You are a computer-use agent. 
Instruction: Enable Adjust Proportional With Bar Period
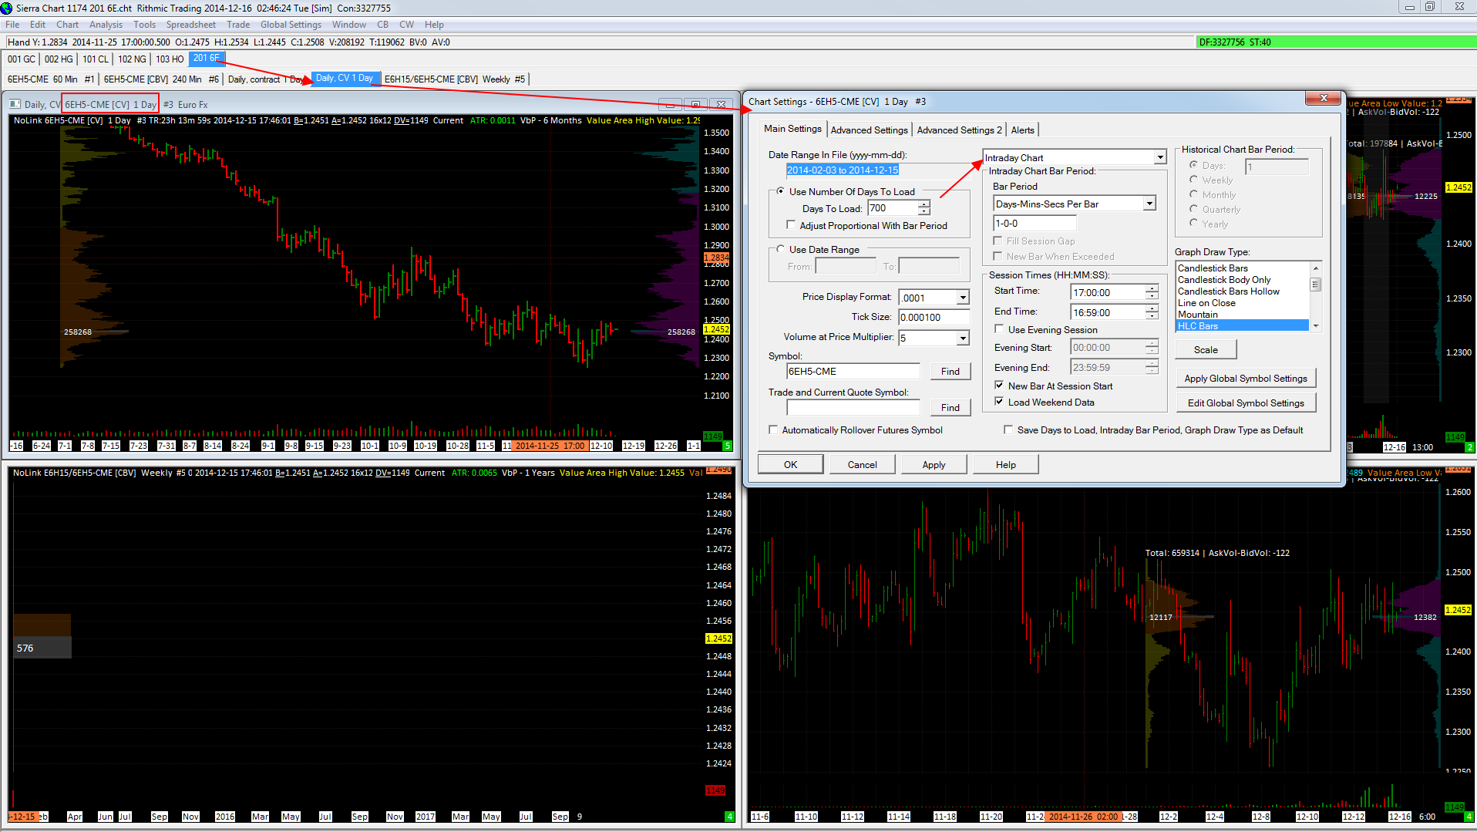[x=791, y=225]
